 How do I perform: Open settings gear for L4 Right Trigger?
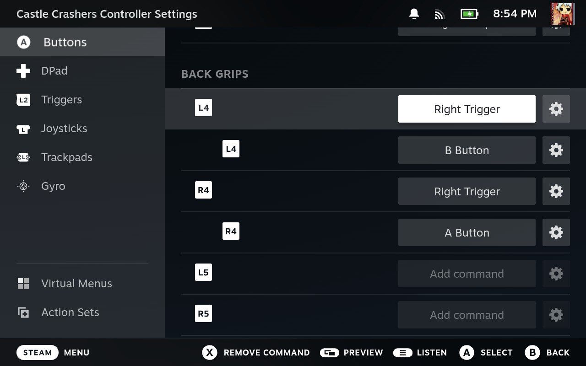[x=556, y=109]
